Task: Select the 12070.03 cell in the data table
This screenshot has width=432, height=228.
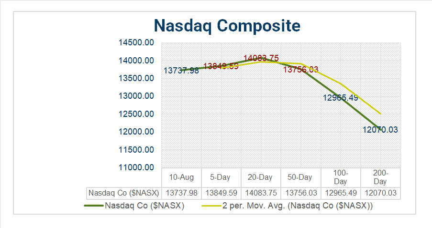Action: 380,193
